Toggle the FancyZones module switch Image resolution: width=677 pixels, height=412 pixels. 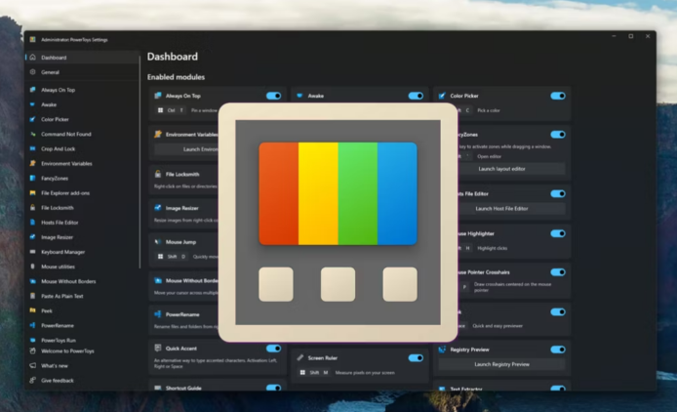pyautogui.click(x=558, y=135)
